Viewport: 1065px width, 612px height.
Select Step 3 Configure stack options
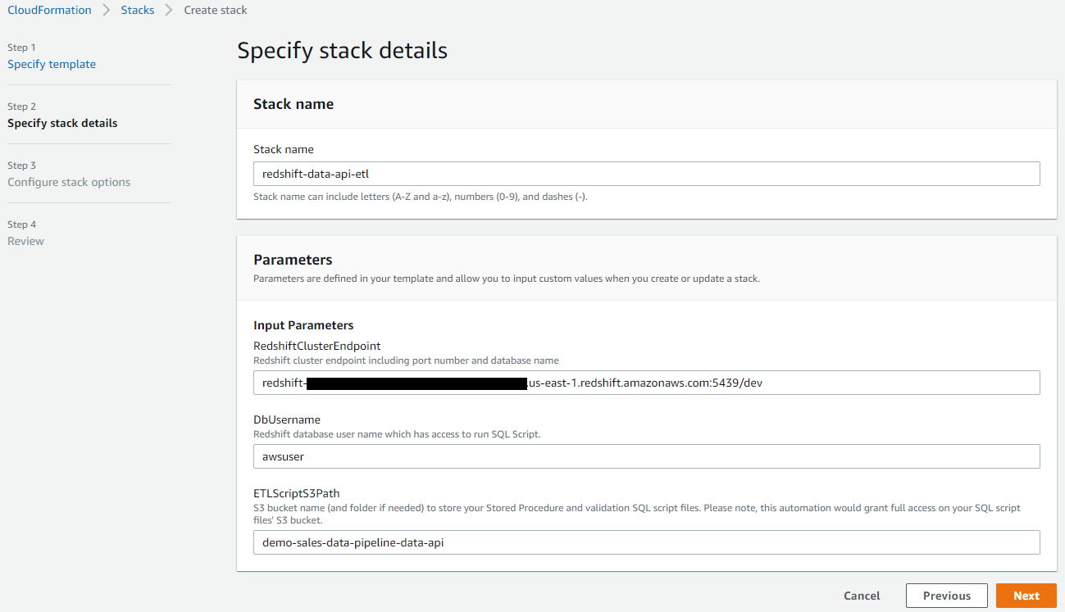tap(69, 182)
